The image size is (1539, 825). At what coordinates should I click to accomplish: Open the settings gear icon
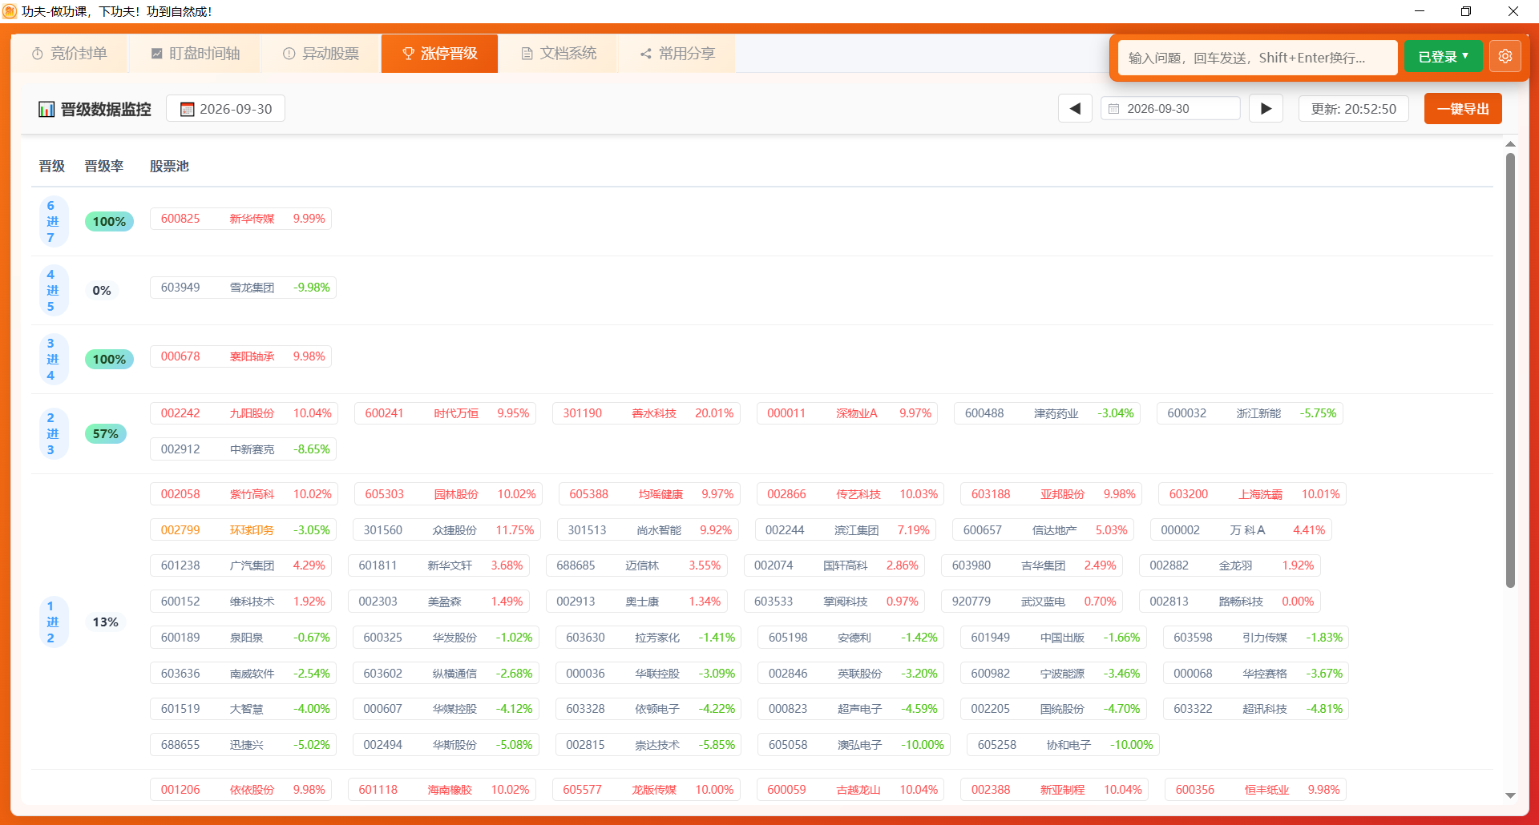click(1505, 57)
